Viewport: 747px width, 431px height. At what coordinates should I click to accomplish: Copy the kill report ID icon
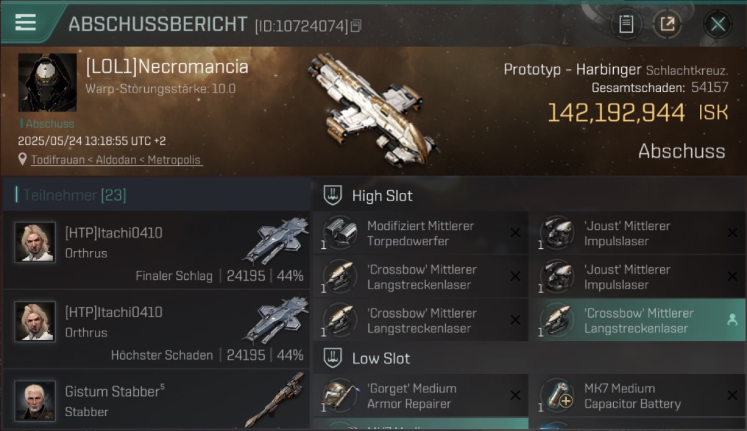[x=356, y=26]
